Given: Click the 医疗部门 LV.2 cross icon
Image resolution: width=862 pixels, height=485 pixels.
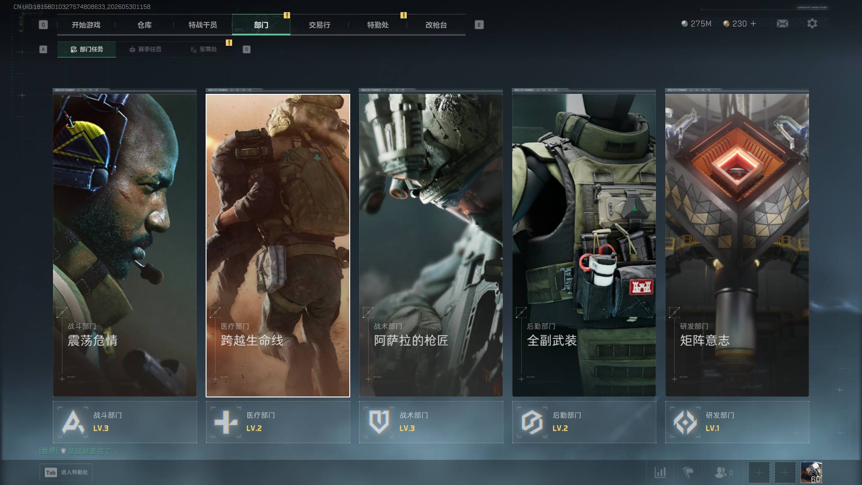Looking at the screenshot, I should pyautogui.click(x=226, y=422).
